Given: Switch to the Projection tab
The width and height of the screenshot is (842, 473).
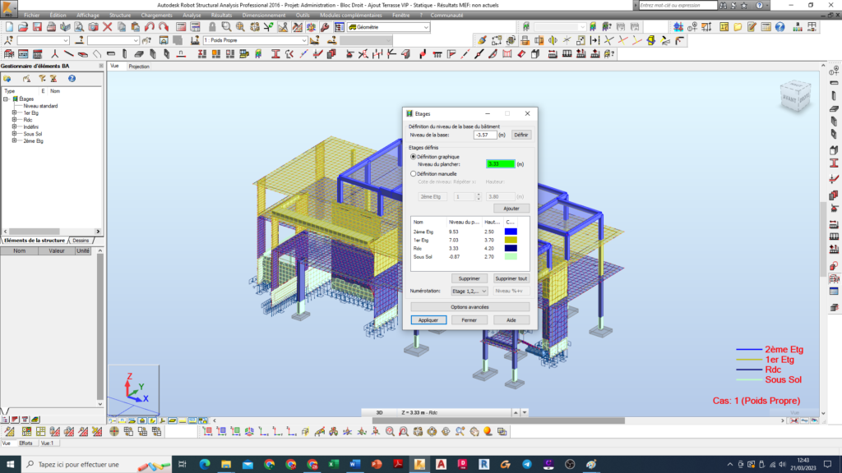Looking at the screenshot, I should [139, 66].
